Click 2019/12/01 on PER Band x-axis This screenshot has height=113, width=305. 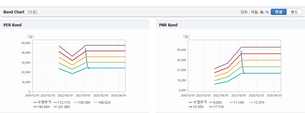32,95
